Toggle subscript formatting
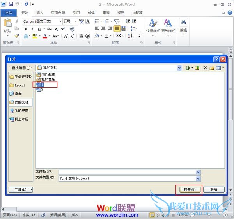 tap(56, 29)
